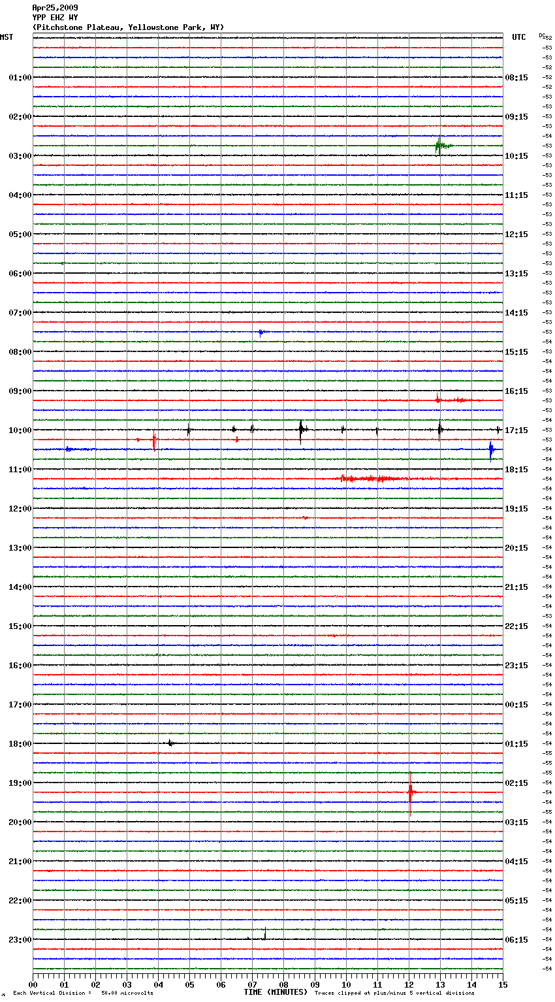This screenshot has height=1002, width=555.
Task: Click the '12' tick on the bottom minutes axis
Action: pyautogui.click(x=409, y=984)
